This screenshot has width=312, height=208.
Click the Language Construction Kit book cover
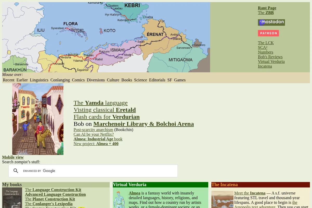[12, 198]
